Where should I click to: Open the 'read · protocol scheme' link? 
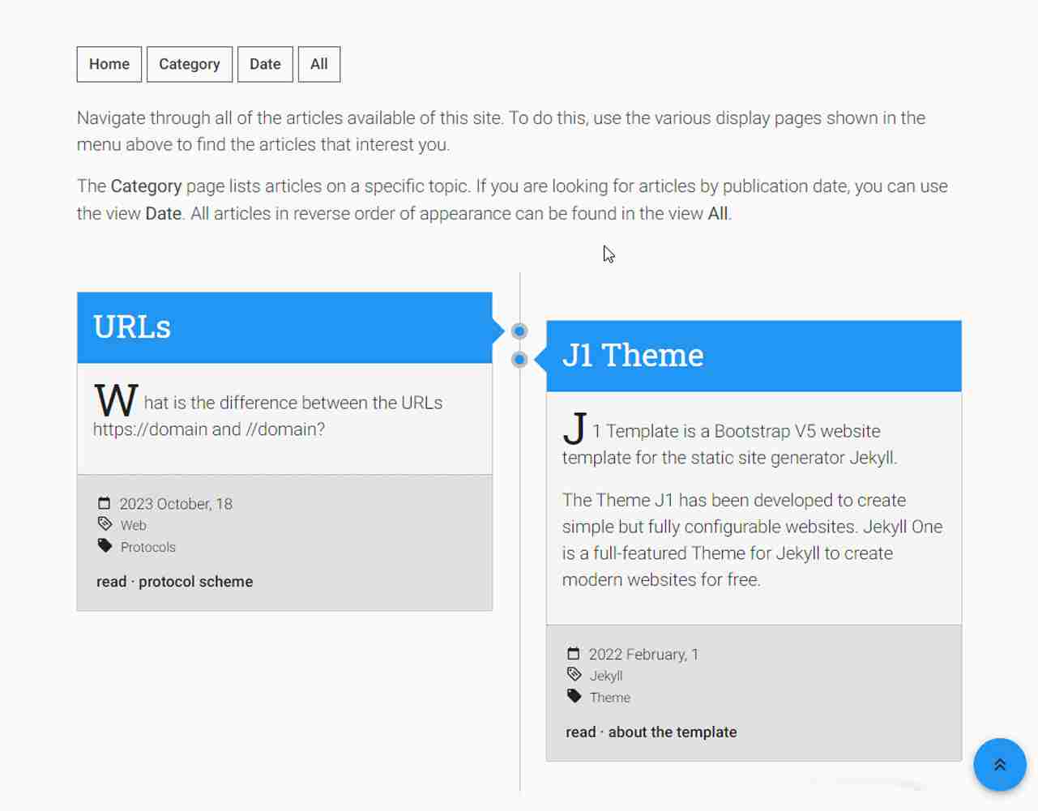click(174, 582)
